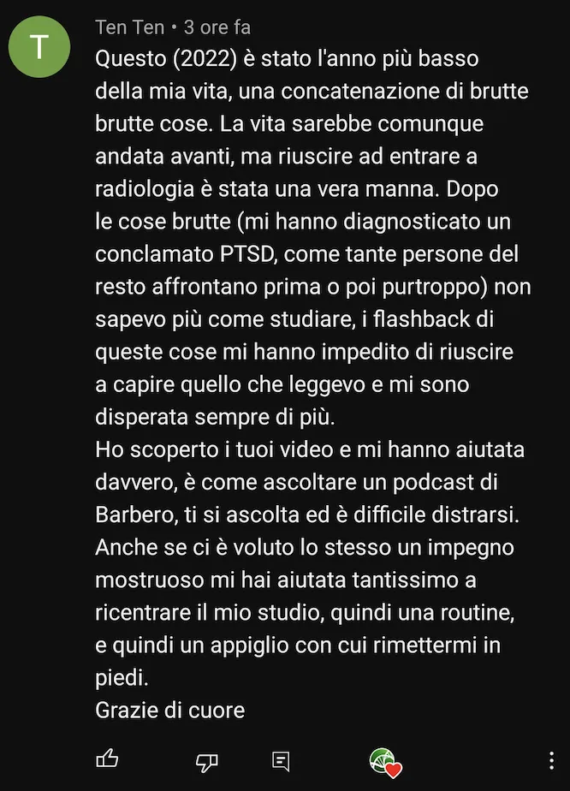The height and width of the screenshot is (791, 570).
Task: Click the line starting 'radiologia è stata'
Action: [x=297, y=188]
